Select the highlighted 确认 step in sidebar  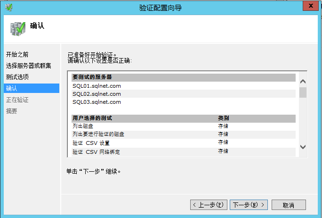pos(32,88)
